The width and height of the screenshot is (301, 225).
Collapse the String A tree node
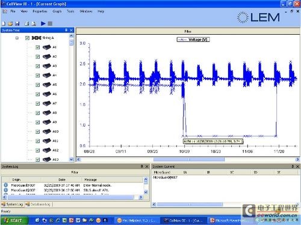[x=17, y=38]
